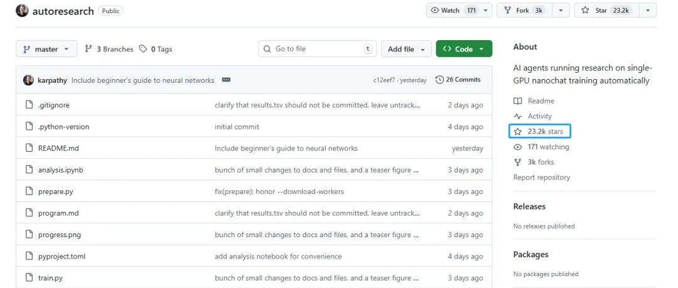This screenshot has width=678, height=288.
Task: Open the .python-version file
Action: [x=63, y=127]
